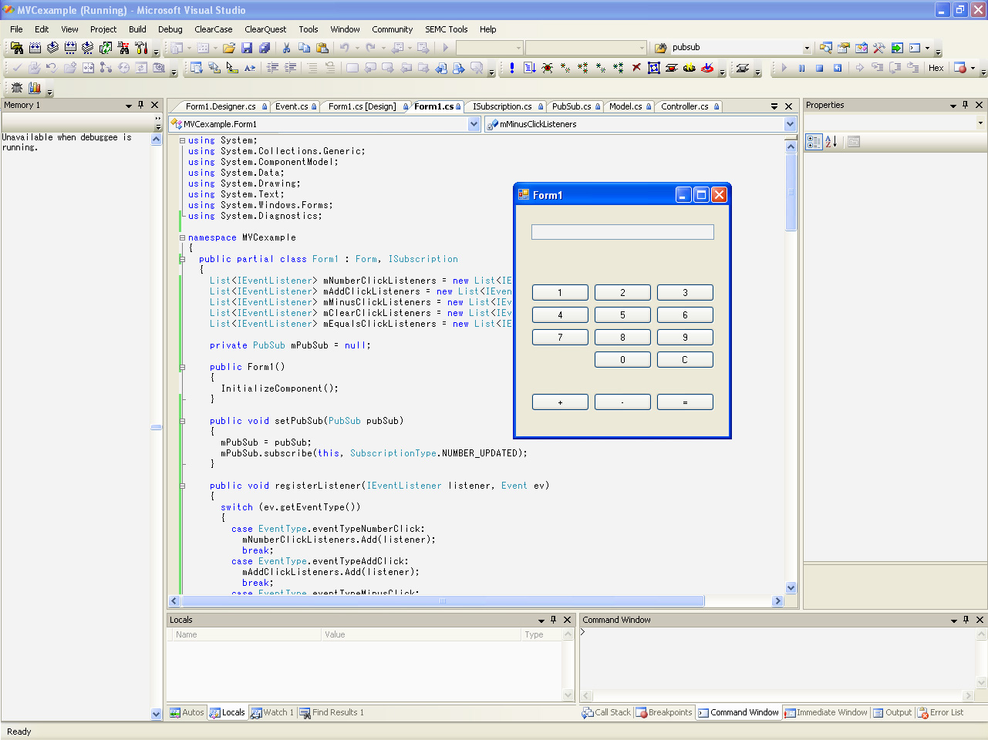Click the bug icon in the bottom toolbar
Image resolution: width=988 pixels, height=740 pixels.
pyautogui.click(x=17, y=88)
